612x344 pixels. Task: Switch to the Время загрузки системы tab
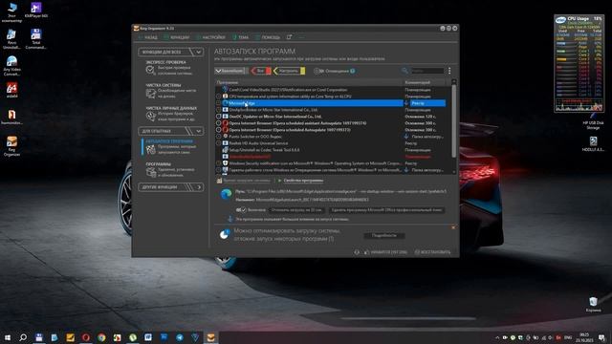point(244,181)
